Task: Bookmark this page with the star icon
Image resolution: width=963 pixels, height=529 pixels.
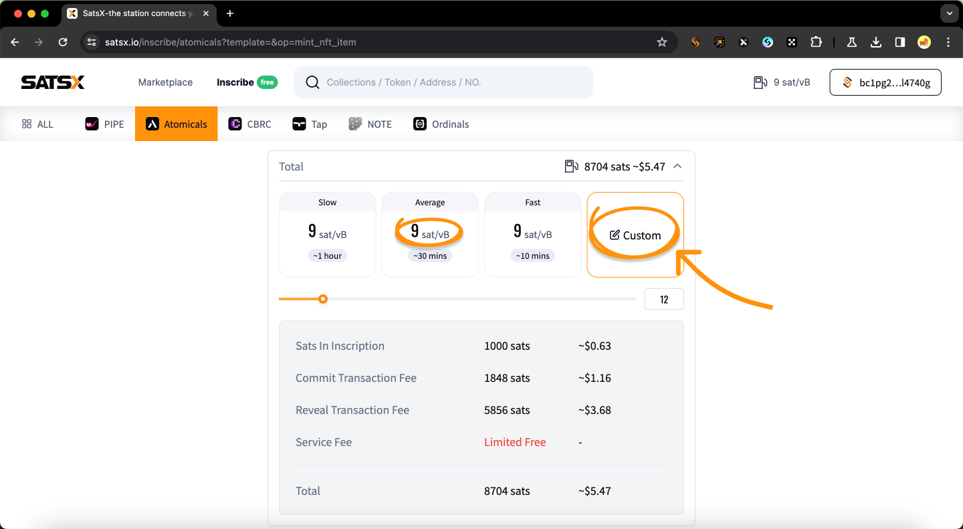Action: pyautogui.click(x=662, y=42)
